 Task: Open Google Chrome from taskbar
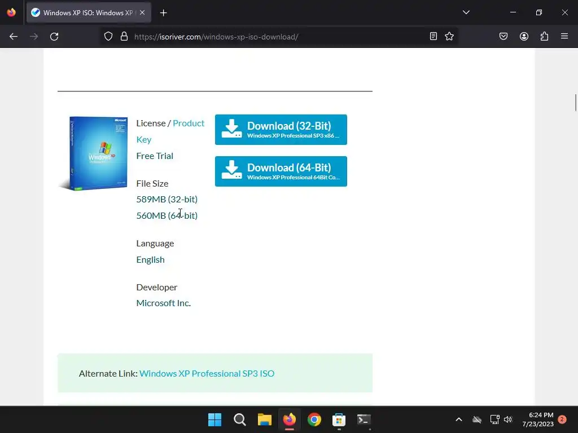(x=314, y=419)
